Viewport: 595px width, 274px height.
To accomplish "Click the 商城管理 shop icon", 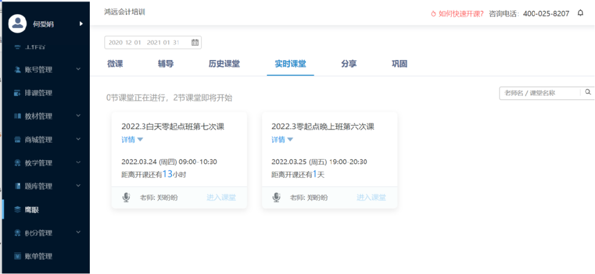I will [17, 139].
